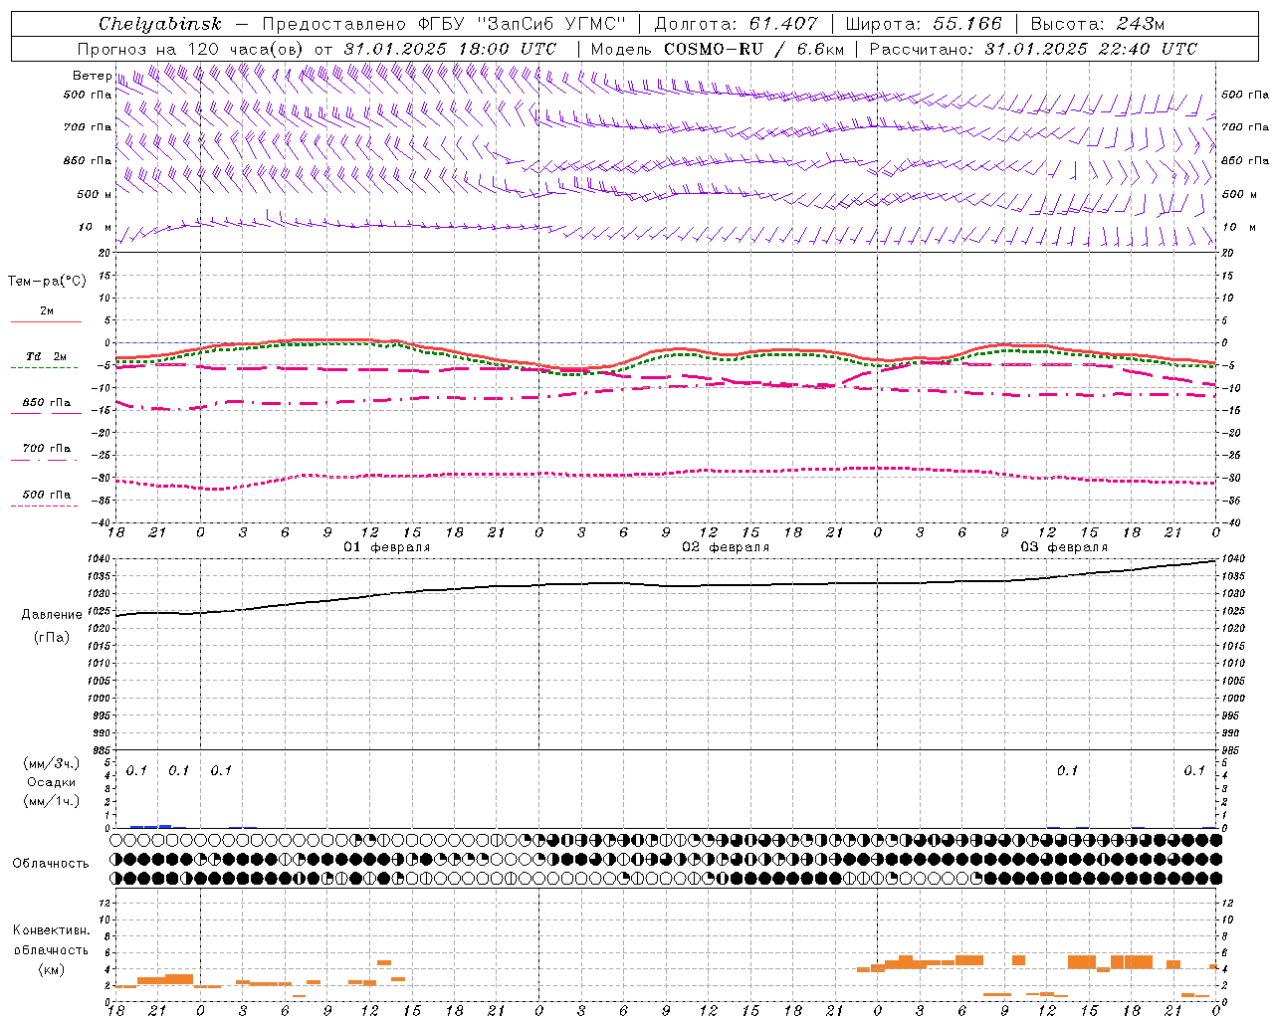Screen dimensions: 1274x1019
Task: Click -40 on the left temperature axis
Action: 102,522
